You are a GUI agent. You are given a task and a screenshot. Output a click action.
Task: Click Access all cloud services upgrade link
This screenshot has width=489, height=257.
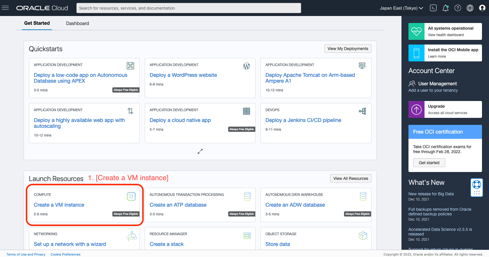[448, 113]
